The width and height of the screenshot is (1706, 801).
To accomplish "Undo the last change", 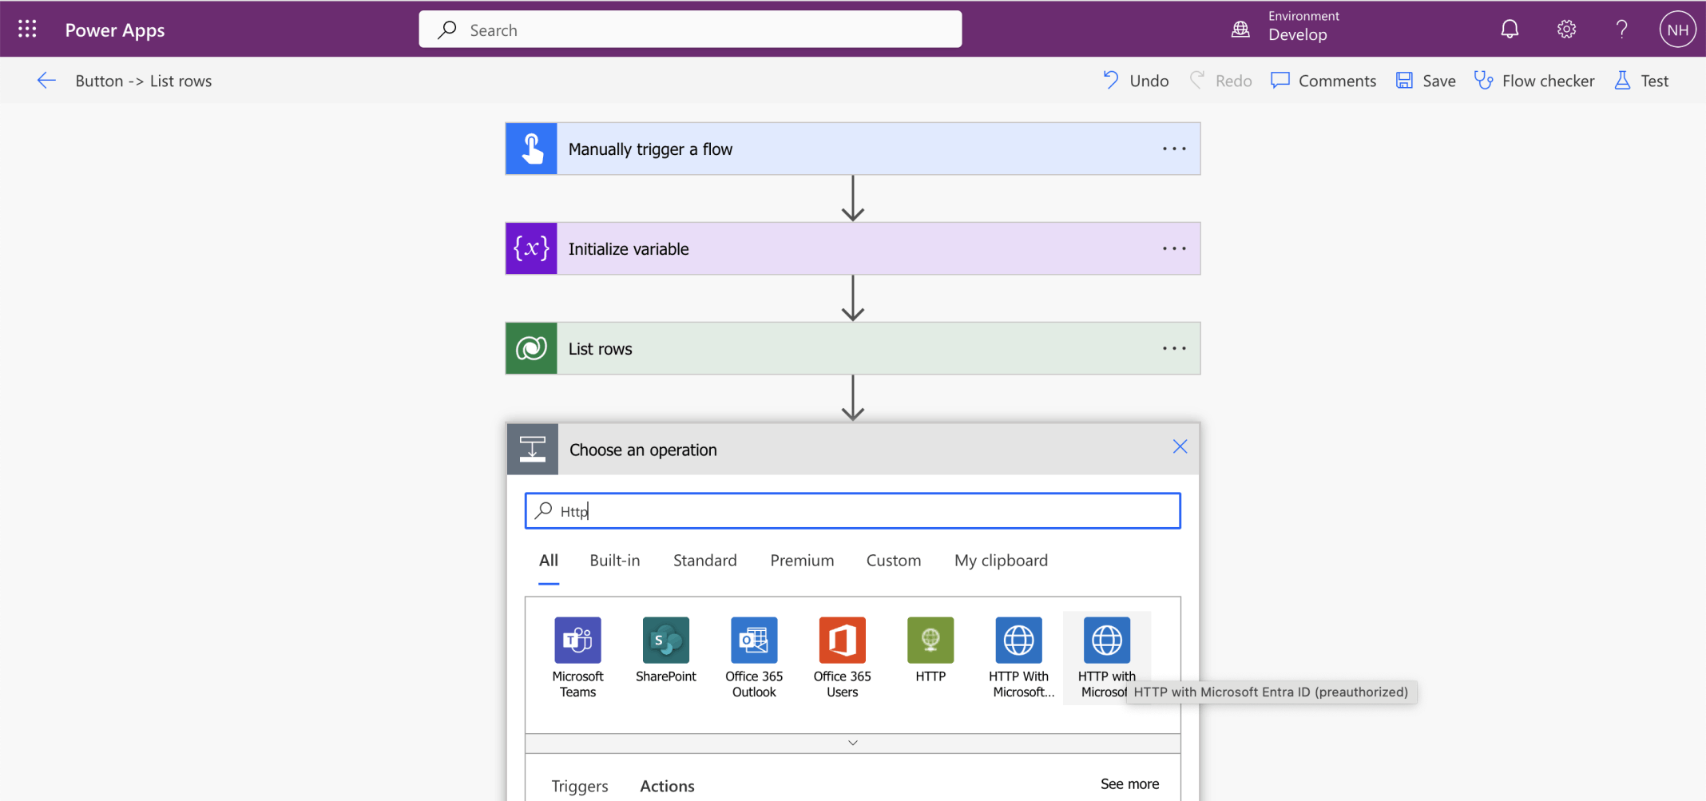I will coord(1136,81).
